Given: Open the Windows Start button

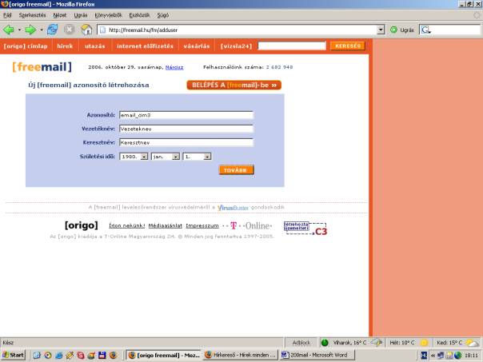Looking at the screenshot, I should point(14,354).
